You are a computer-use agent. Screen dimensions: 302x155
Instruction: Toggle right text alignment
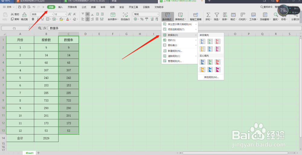point(92,19)
